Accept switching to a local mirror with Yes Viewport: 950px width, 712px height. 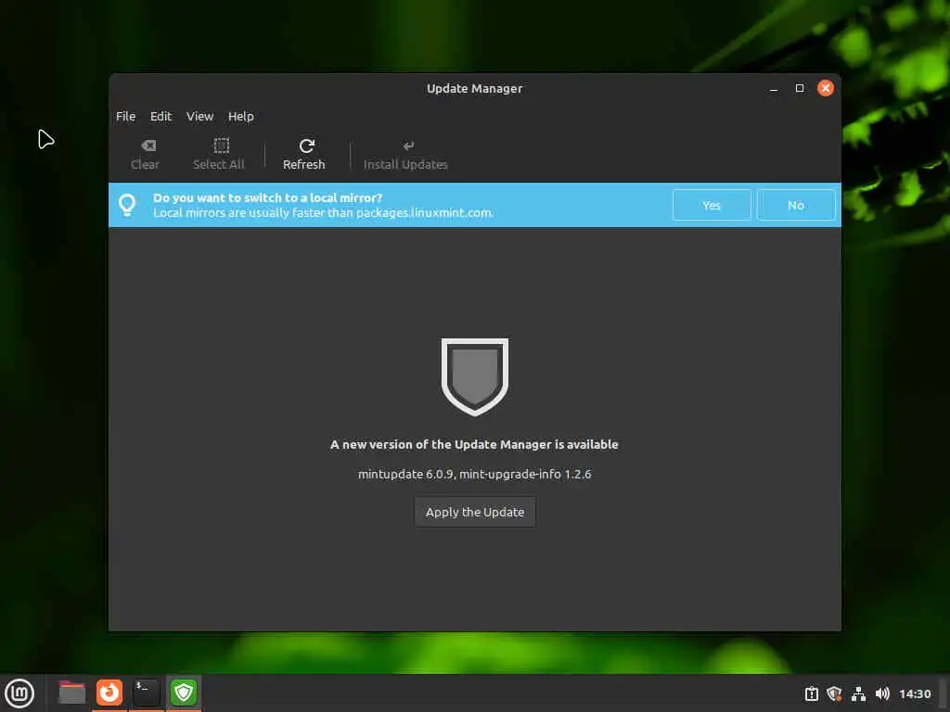click(x=712, y=205)
